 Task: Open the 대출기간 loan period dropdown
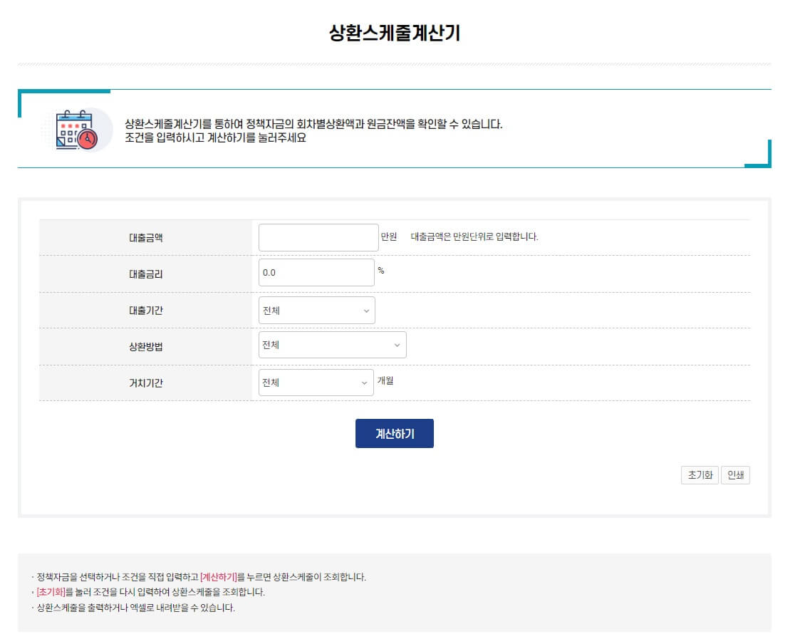pyautogui.click(x=316, y=311)
